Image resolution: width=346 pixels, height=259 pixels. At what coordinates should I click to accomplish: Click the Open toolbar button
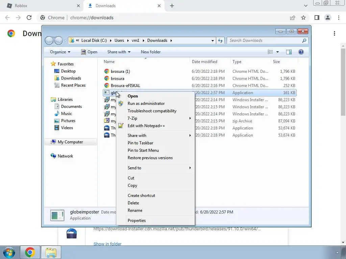coord(89,52)
